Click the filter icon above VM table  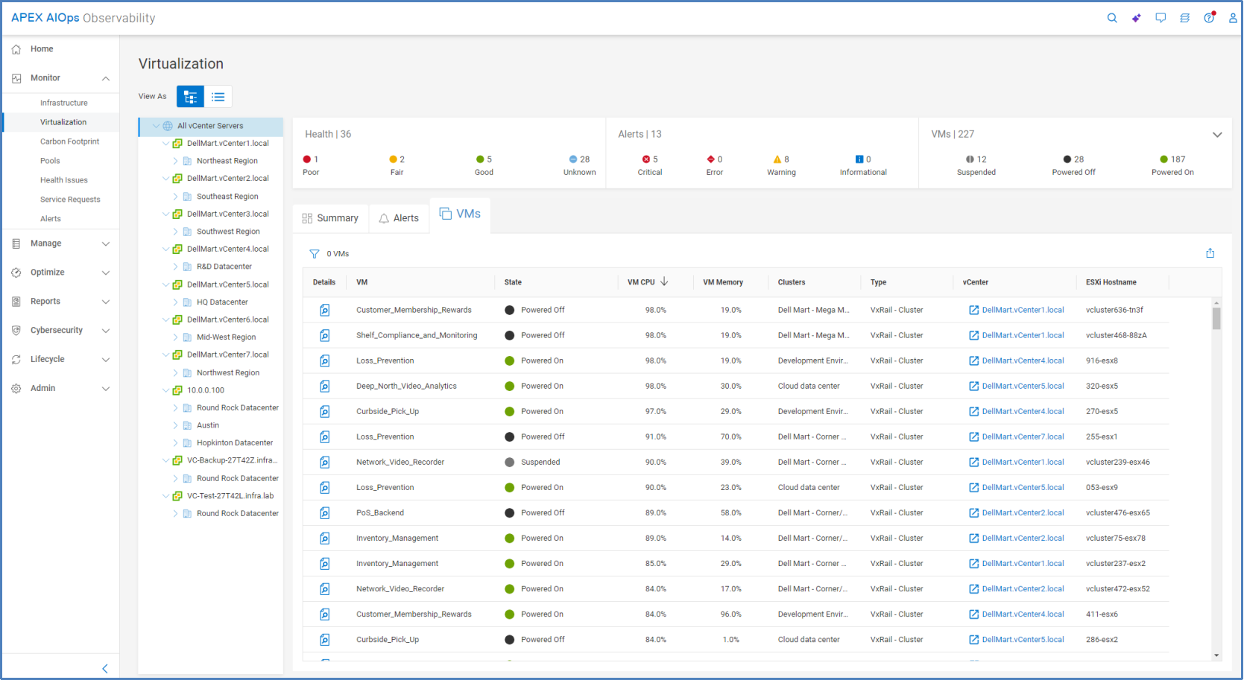(315, 254)
